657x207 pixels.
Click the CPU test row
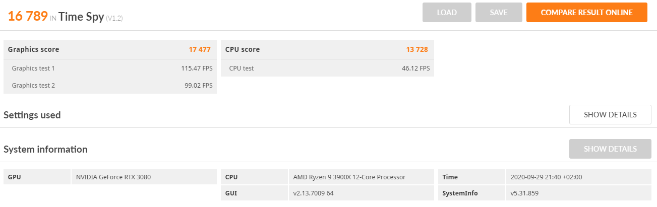pos(327,68)
